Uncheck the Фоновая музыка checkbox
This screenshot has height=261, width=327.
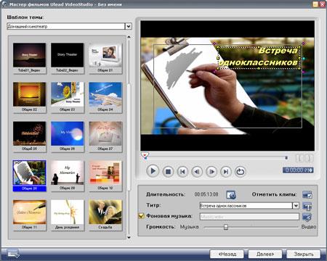point(141,216)
